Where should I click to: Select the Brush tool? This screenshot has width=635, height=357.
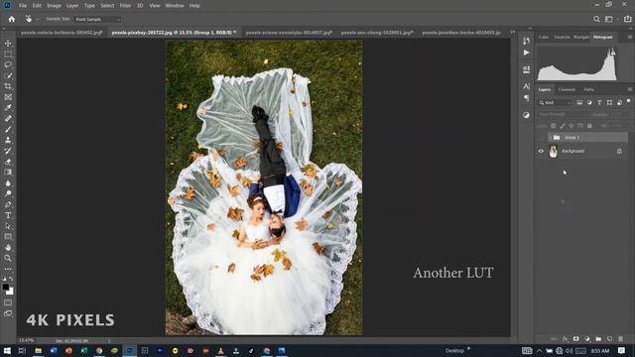8,129
